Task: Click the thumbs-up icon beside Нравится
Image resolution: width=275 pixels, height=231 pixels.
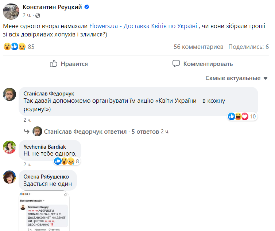Action: click(x=54, y=64)
